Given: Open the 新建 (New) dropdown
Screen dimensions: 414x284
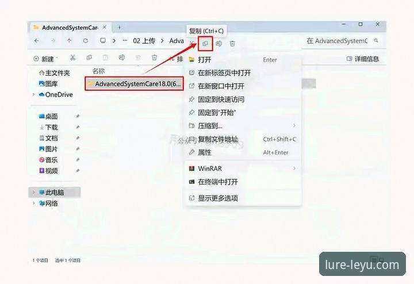Looking at the screenshot, I should (45, 59).
